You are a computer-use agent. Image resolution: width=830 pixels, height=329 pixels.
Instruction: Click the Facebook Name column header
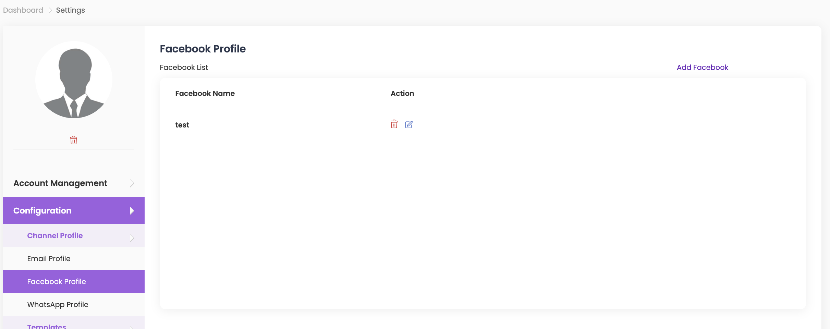coord(205,94)
